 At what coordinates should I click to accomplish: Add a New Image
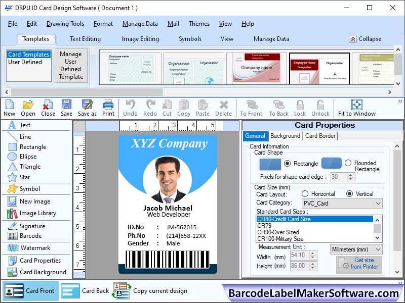[29, 201]
